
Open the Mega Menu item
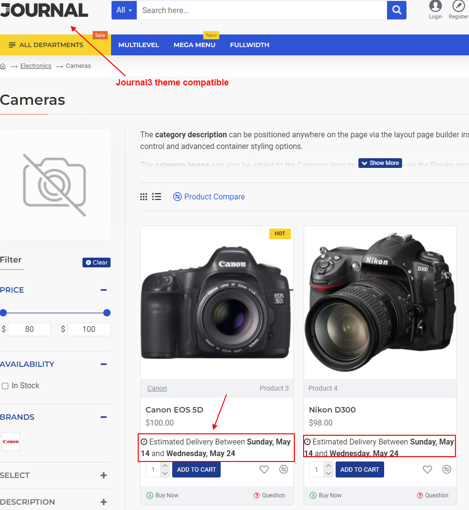pyautogui.click(x=194, y=45)
